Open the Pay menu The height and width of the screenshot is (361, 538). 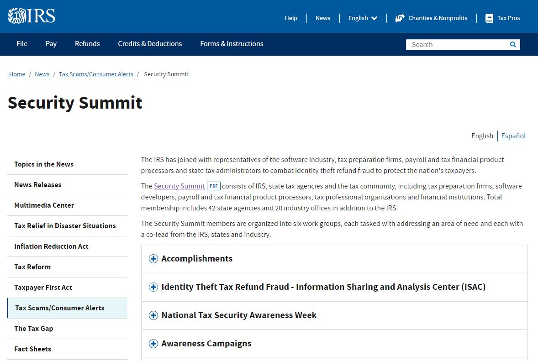pyautogui.click(x=51, y=44)
